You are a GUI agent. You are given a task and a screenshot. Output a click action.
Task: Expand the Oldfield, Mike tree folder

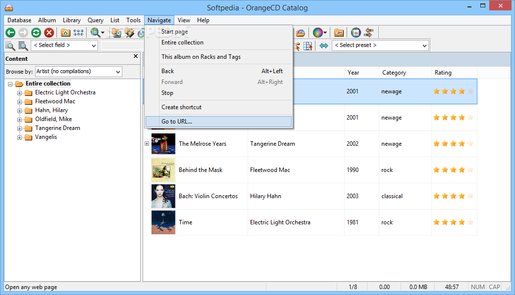point(19,120)
